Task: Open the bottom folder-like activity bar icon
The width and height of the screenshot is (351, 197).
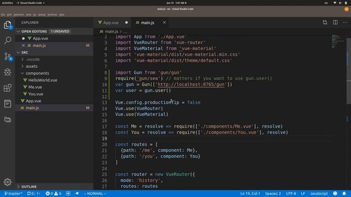Action: pos(7,119)
